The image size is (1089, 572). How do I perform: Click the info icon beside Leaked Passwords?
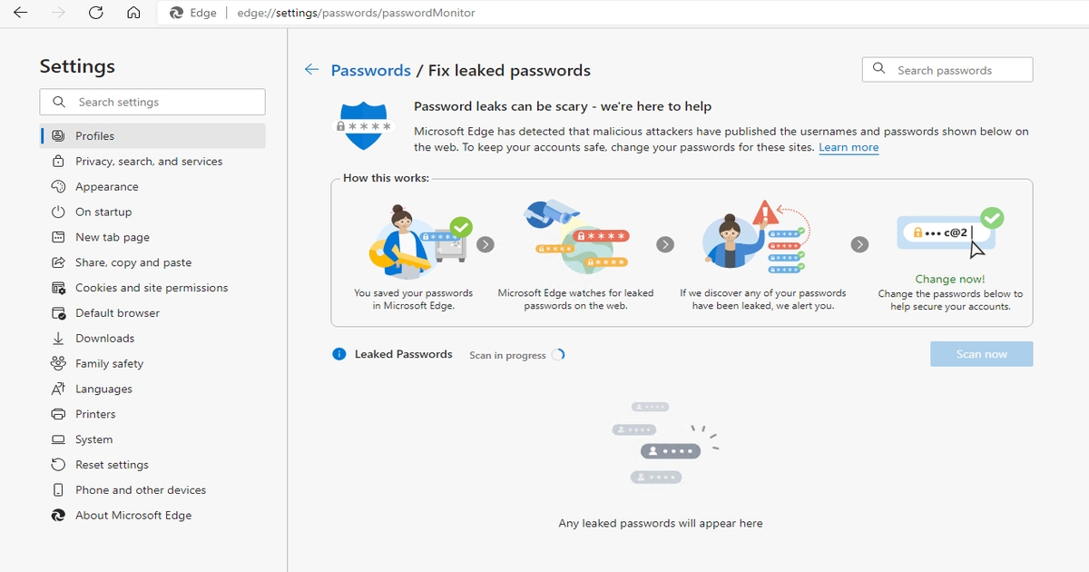(x=340, y=354)
